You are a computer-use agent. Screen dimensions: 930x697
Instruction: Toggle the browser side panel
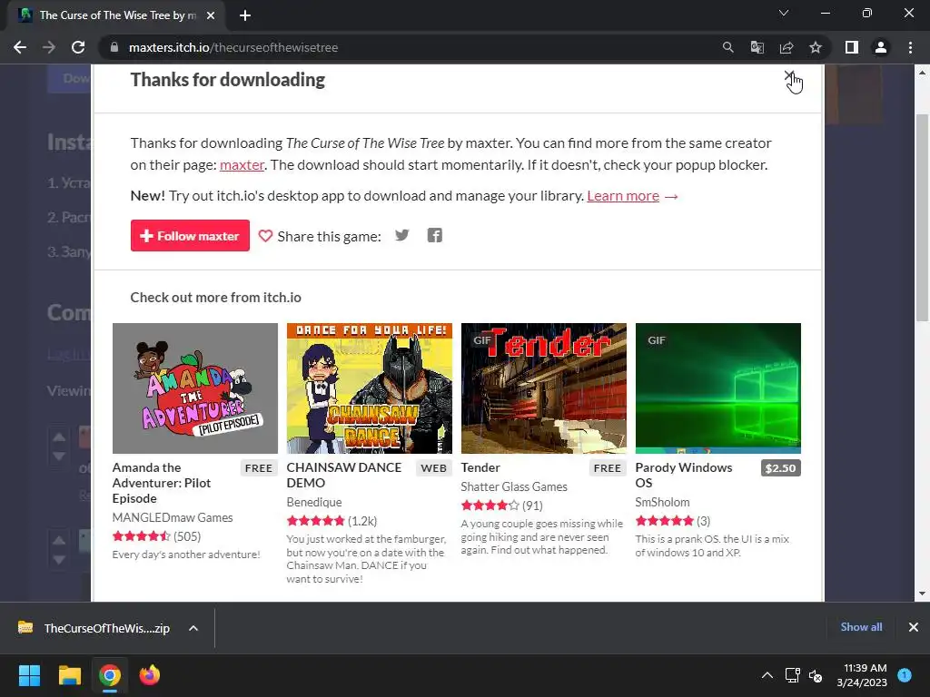point(852,47)
